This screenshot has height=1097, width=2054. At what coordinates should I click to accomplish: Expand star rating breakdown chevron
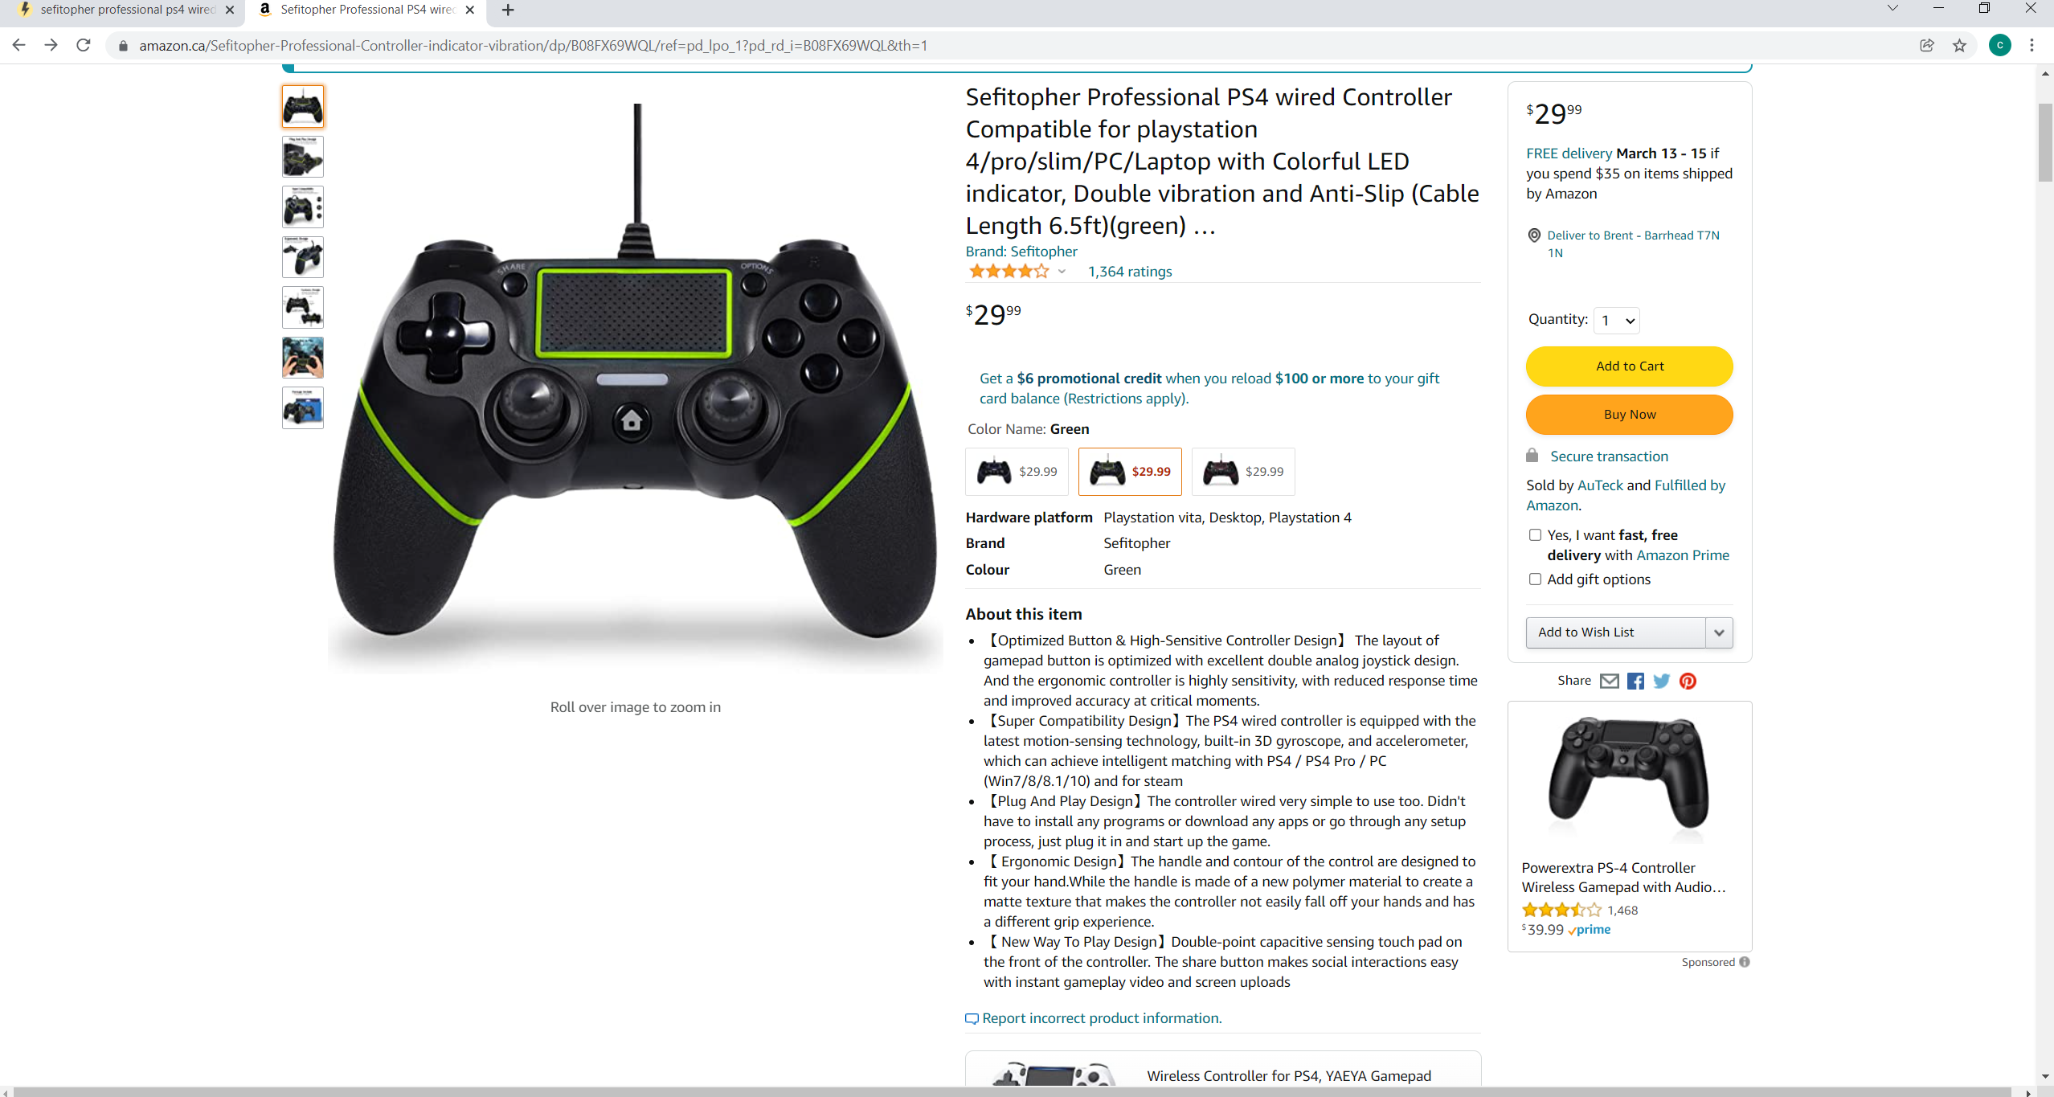point(1062,272)
